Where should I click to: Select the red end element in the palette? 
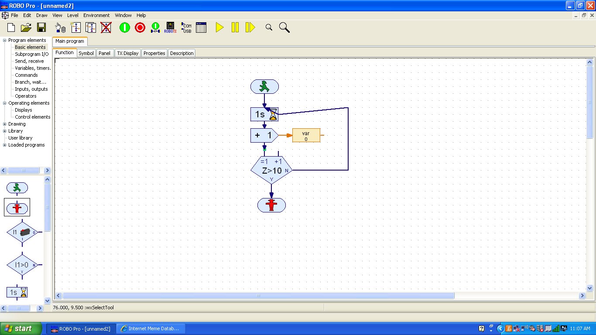pyautogui.click(x=17, y=208)
